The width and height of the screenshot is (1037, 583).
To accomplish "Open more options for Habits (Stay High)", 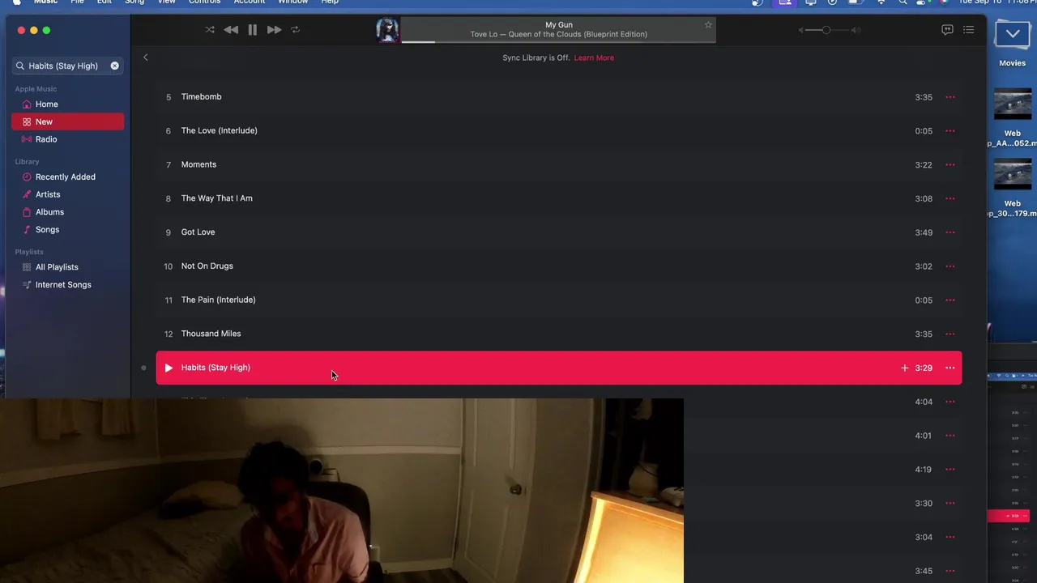I will 950,368.
